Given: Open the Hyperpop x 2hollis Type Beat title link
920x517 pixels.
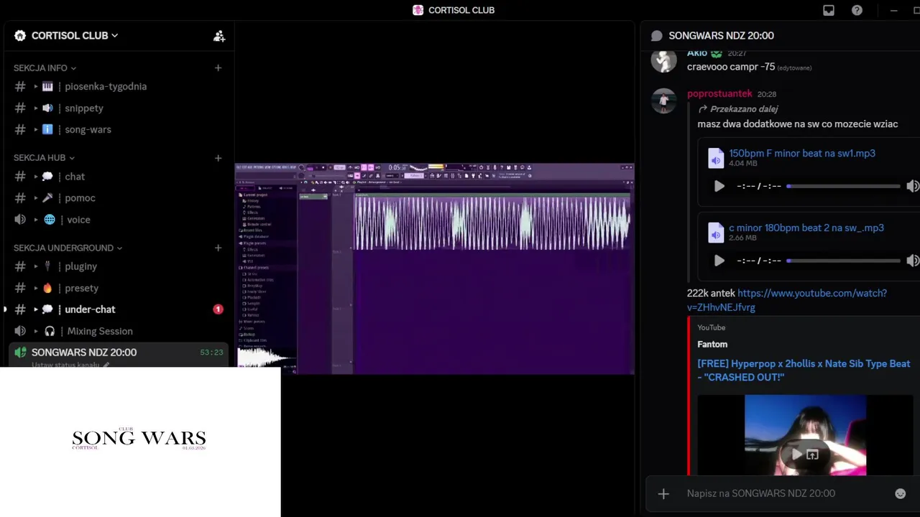Looking at the screenshot, I should pyautogui.click(x=804, y=371).
